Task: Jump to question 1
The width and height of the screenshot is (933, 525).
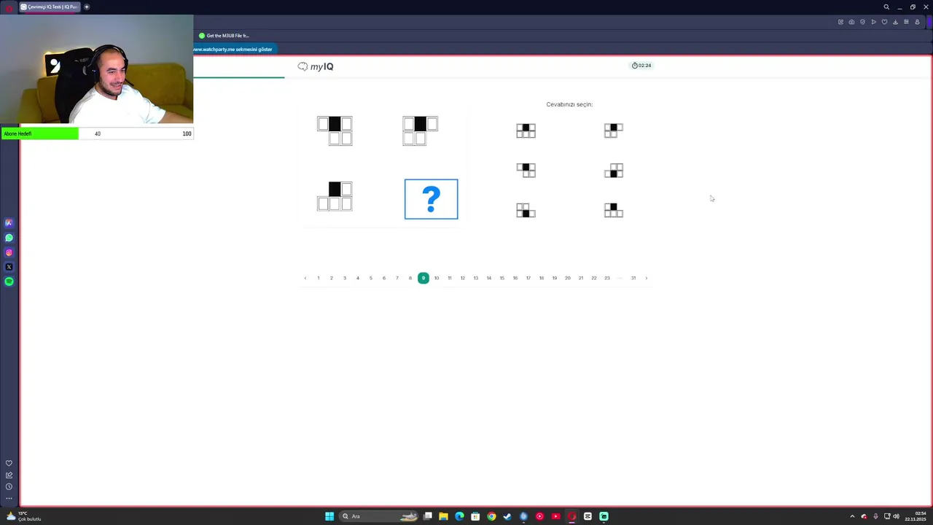Action: coord(319,278)
